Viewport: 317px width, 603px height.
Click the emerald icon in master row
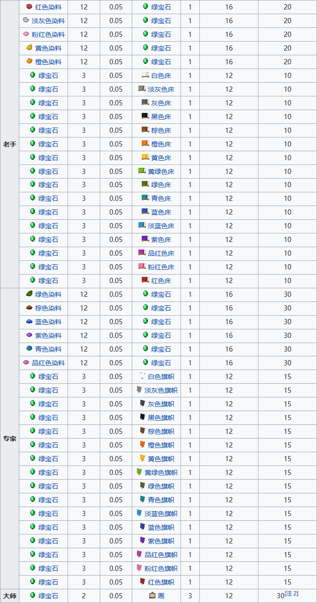pos(33,596)
